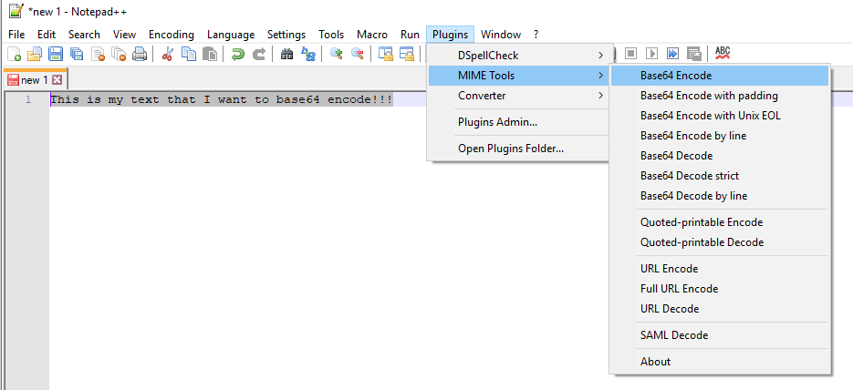Click the Plugins menu header

451,35
